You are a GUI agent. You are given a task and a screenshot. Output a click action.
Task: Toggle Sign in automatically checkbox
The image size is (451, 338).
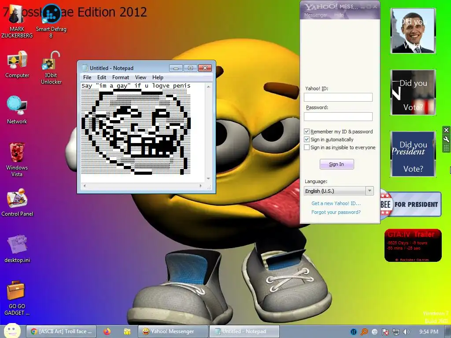(x=307, y=140)
